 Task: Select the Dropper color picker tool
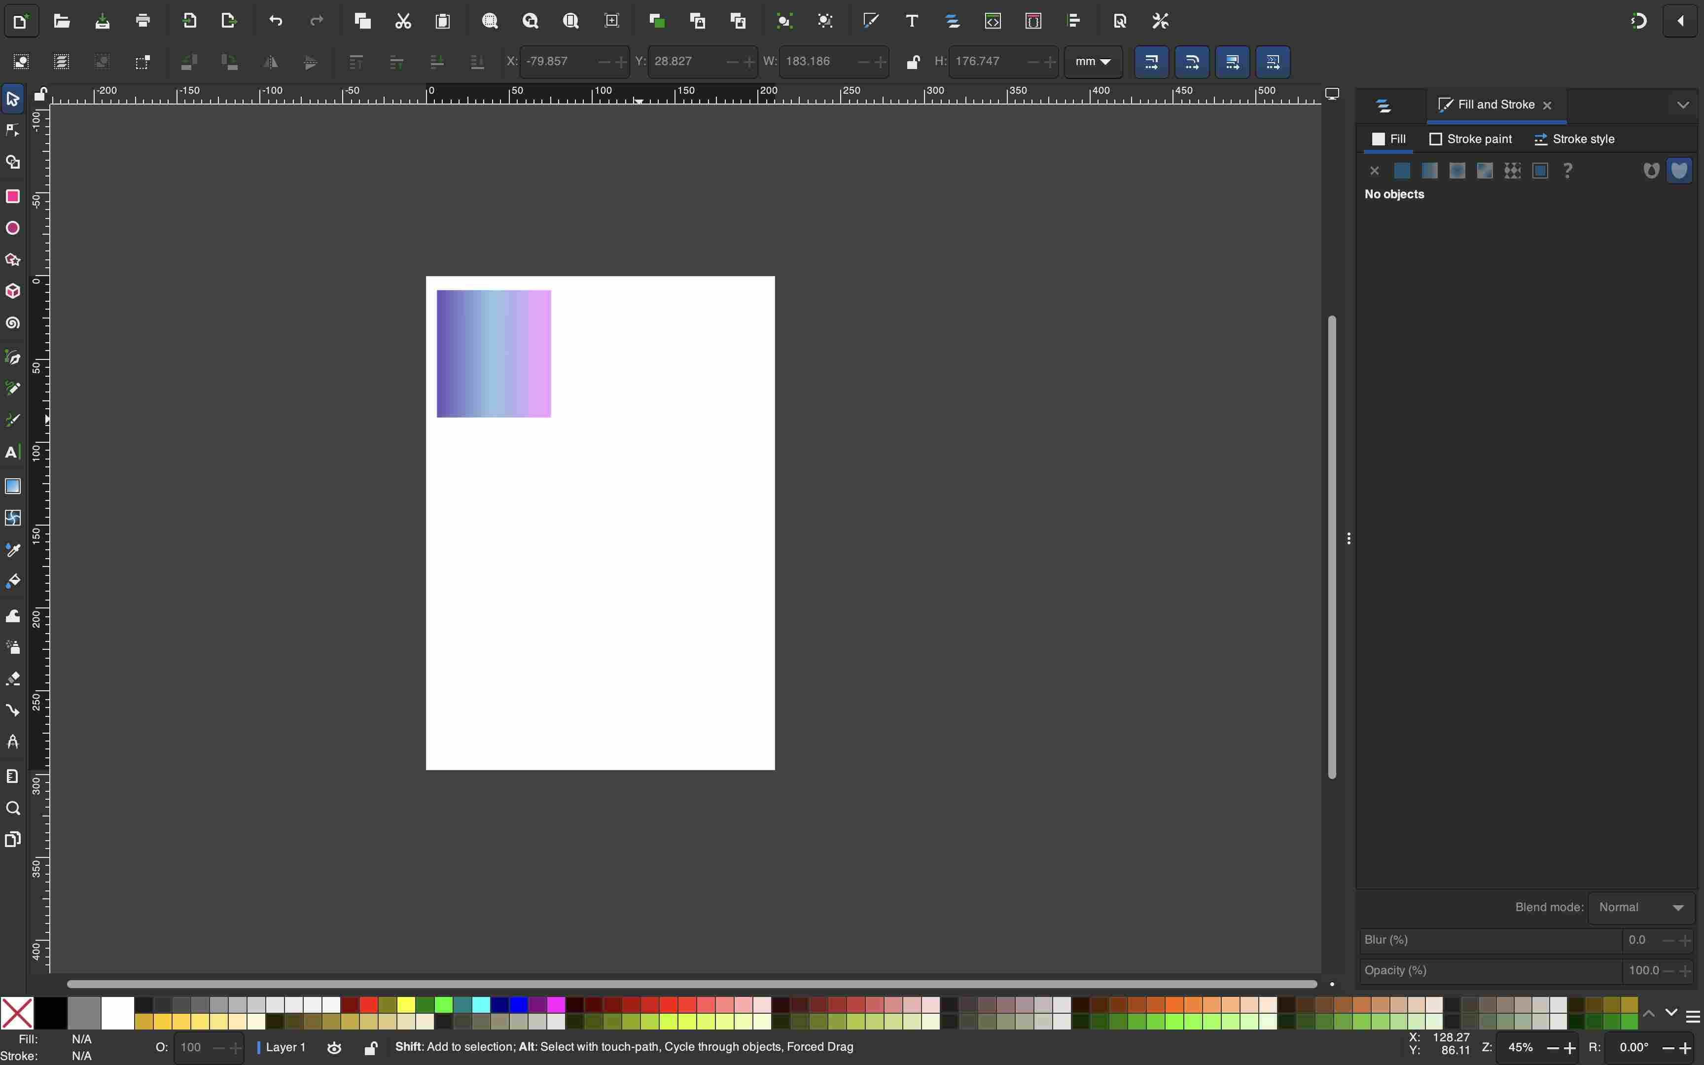point(13,550)
